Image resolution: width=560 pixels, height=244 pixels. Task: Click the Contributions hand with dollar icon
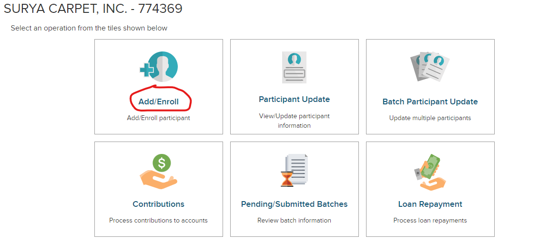pos(159,172)
